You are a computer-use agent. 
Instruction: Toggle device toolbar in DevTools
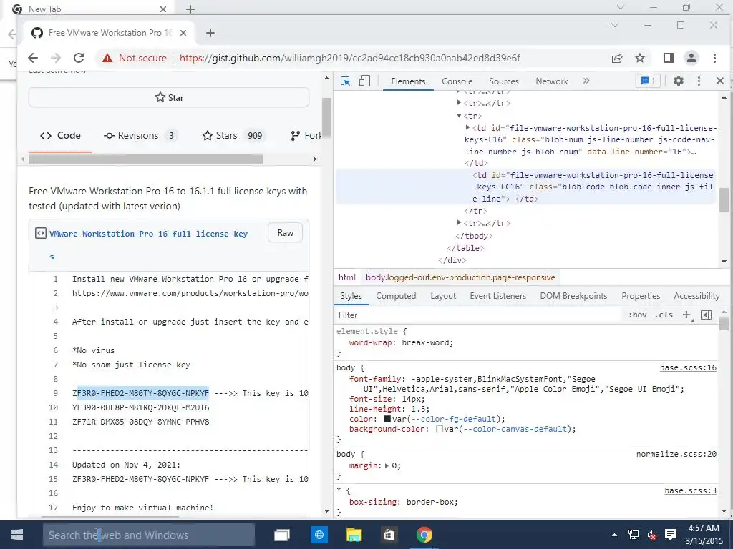364,81
